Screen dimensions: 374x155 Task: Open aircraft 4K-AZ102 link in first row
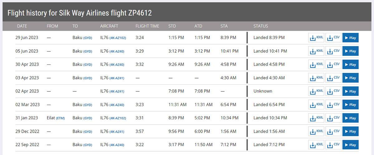pos(118,38)
